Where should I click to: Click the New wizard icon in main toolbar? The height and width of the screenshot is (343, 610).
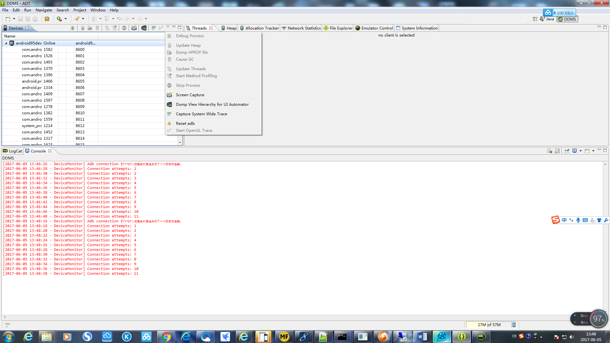(x=8, y=19)
